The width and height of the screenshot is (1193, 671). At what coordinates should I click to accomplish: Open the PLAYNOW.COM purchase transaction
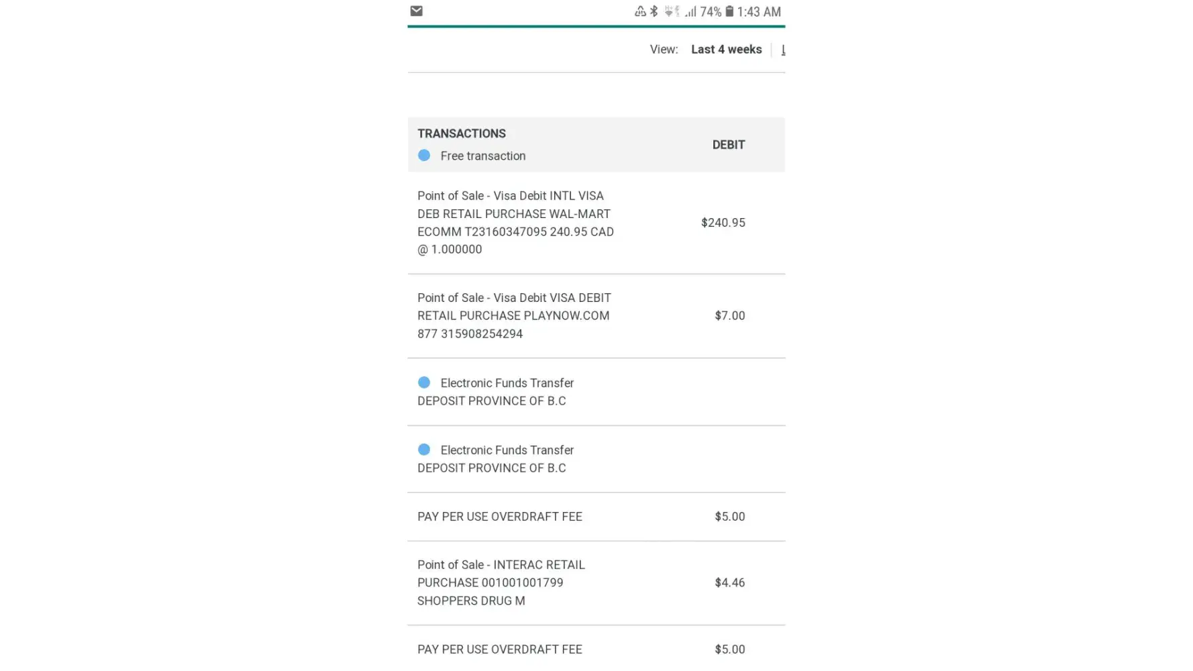point(514,315)
